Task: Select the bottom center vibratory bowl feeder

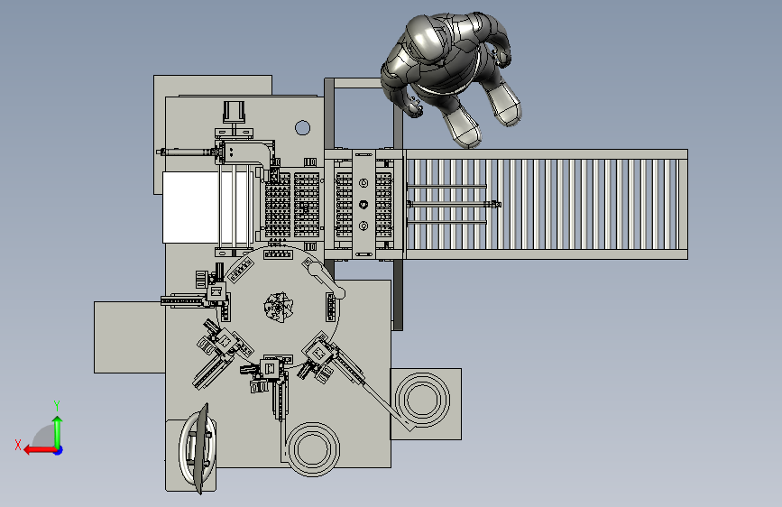Action: click(312, 449)
